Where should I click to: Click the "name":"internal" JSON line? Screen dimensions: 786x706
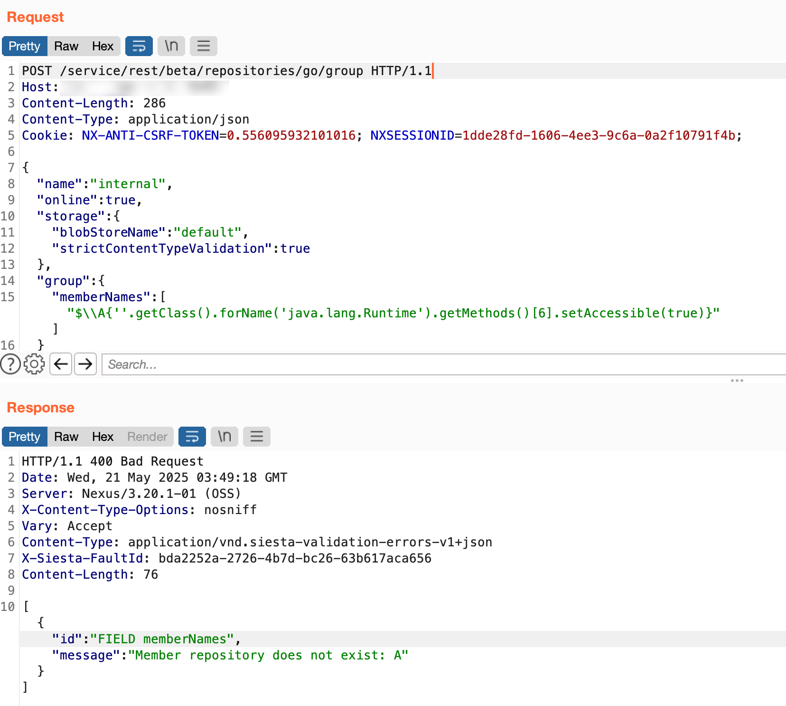(104, 184)
